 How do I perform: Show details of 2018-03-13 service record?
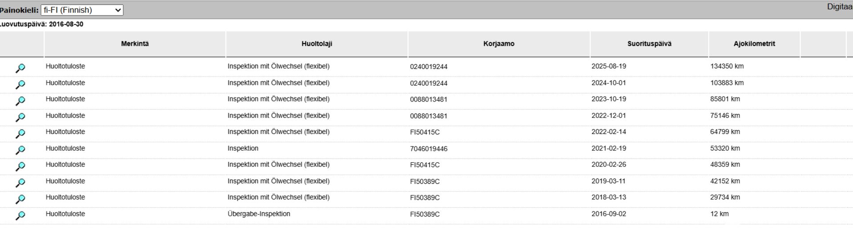tap(20, 199)
